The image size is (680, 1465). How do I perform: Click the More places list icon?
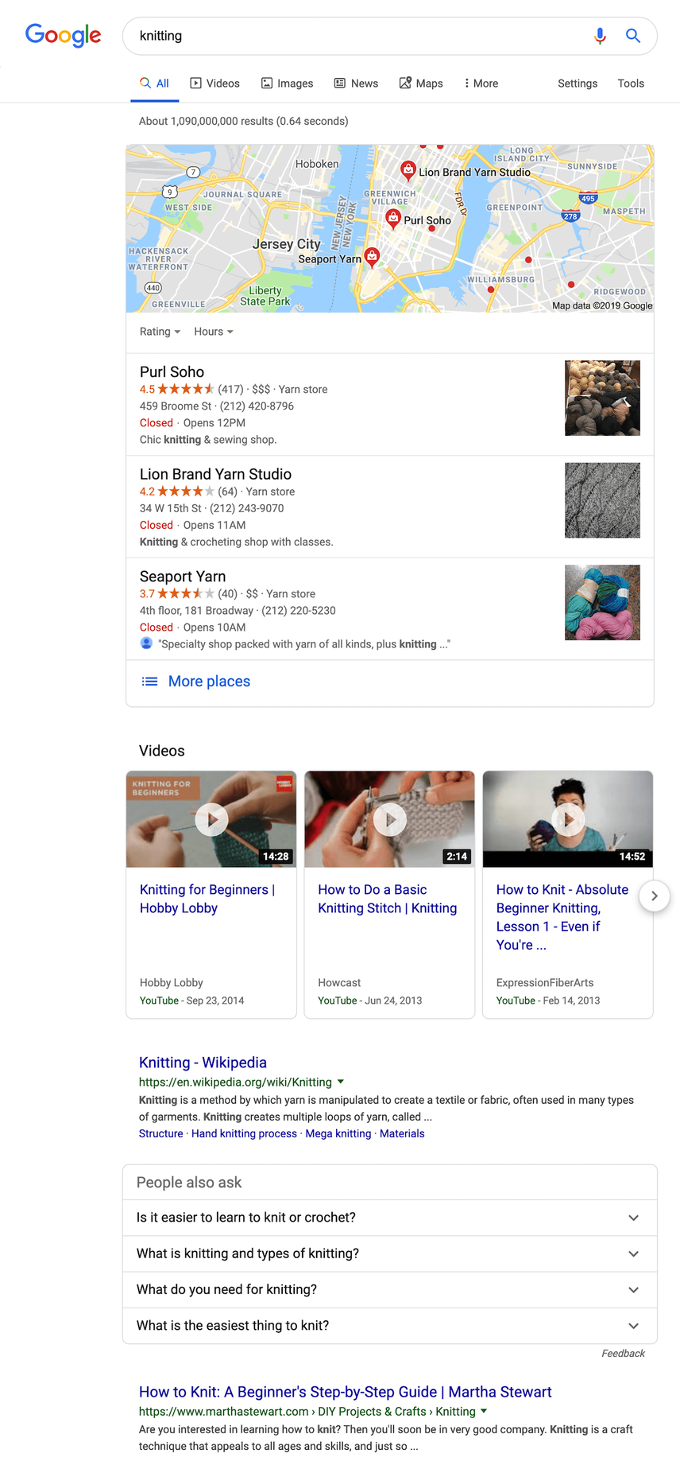[149, 682]
